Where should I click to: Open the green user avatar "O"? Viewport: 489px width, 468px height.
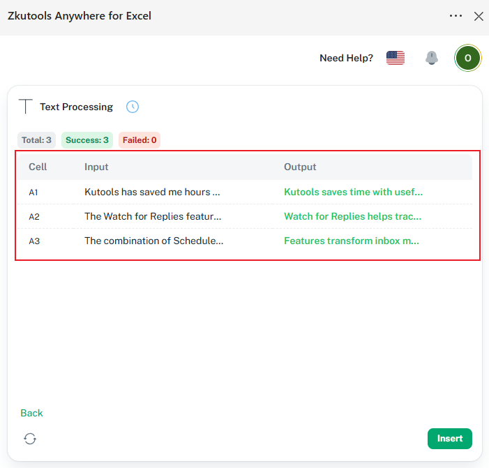point(467,58)
